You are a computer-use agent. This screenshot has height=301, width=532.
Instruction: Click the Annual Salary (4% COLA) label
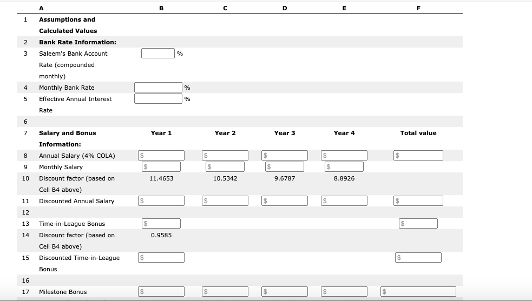77,156
